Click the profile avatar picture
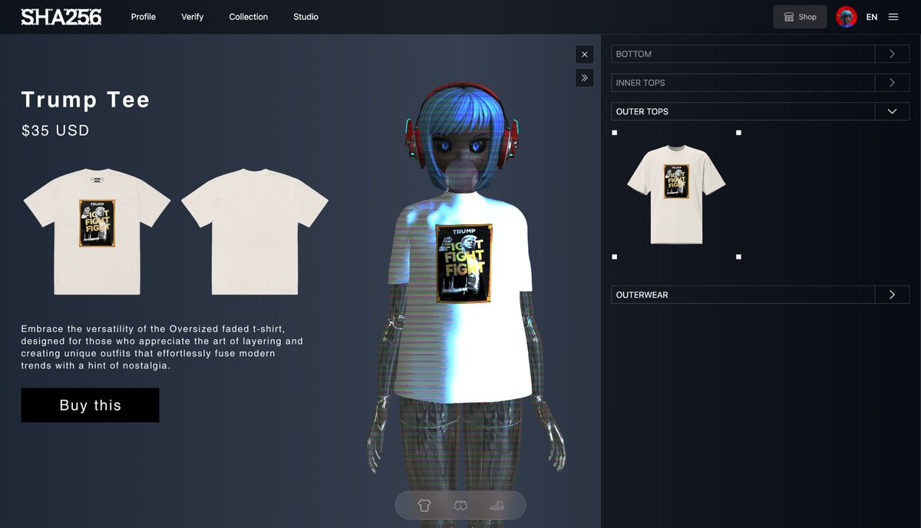Image resolution: width=921 pixels, height=528 pixels. pyautogui.click(x=846, y=16)
